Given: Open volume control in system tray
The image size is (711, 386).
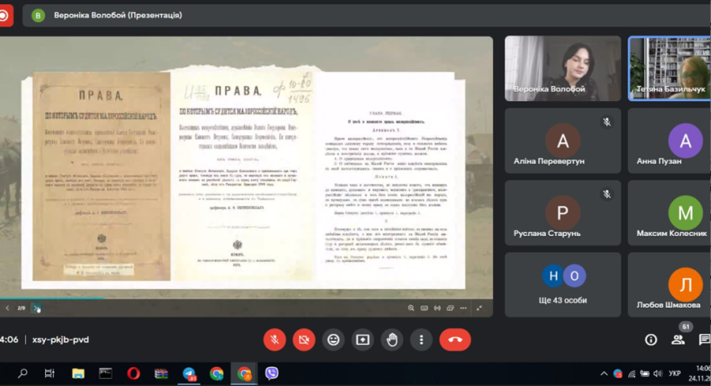Looking at the screenshot, I should (658, 374).
